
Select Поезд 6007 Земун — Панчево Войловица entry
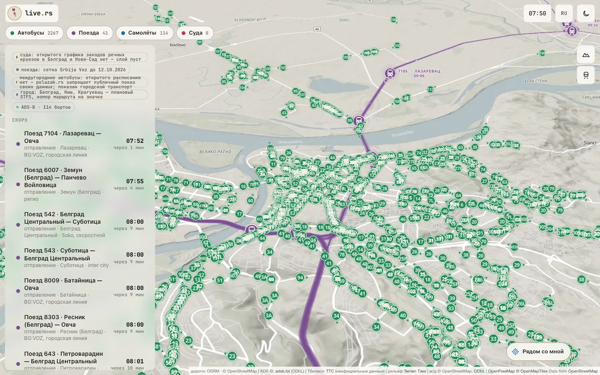click(80, 185)
